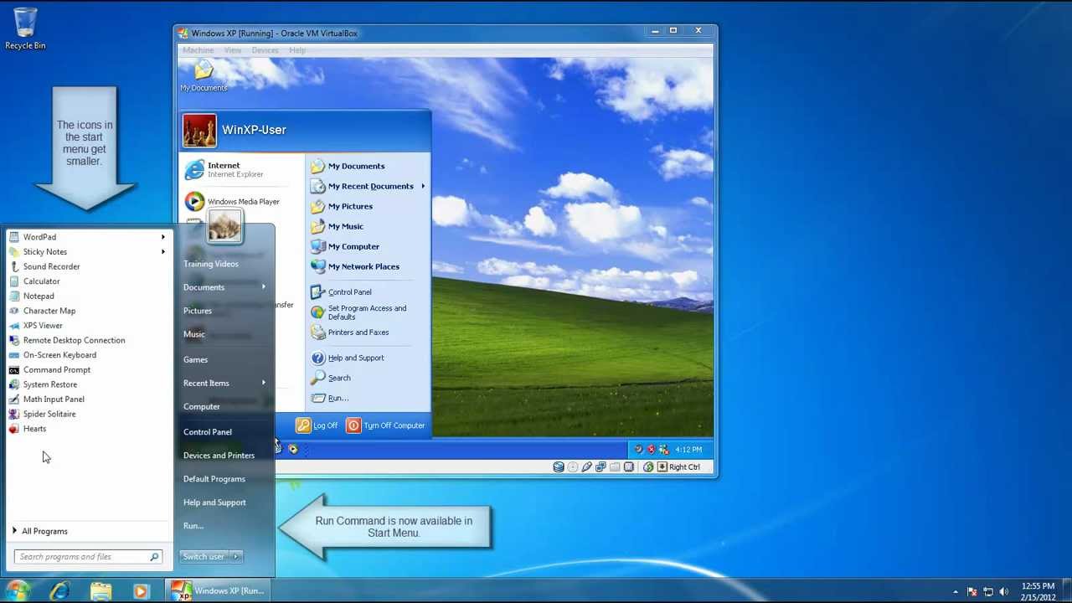Click Turn Off Computer in XP
1072x603 pixels.
click(386, 425)
